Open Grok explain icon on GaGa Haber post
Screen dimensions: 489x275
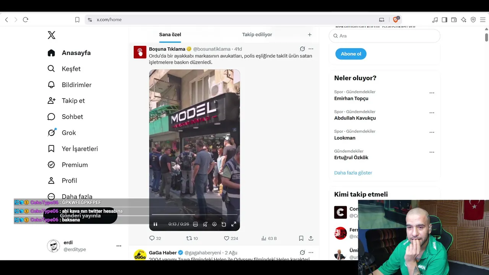[302, 252]
